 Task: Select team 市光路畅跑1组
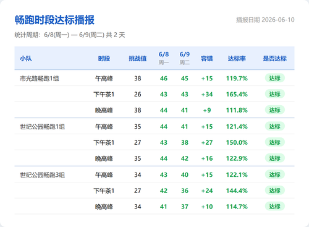click(x=40, y=79)
